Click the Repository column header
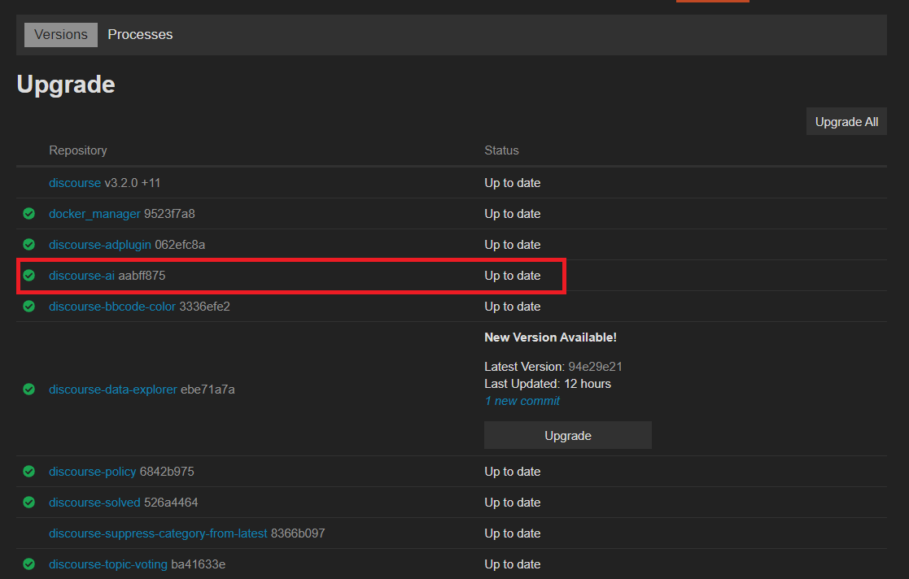The image size is (909, 579). pos(77,150)
